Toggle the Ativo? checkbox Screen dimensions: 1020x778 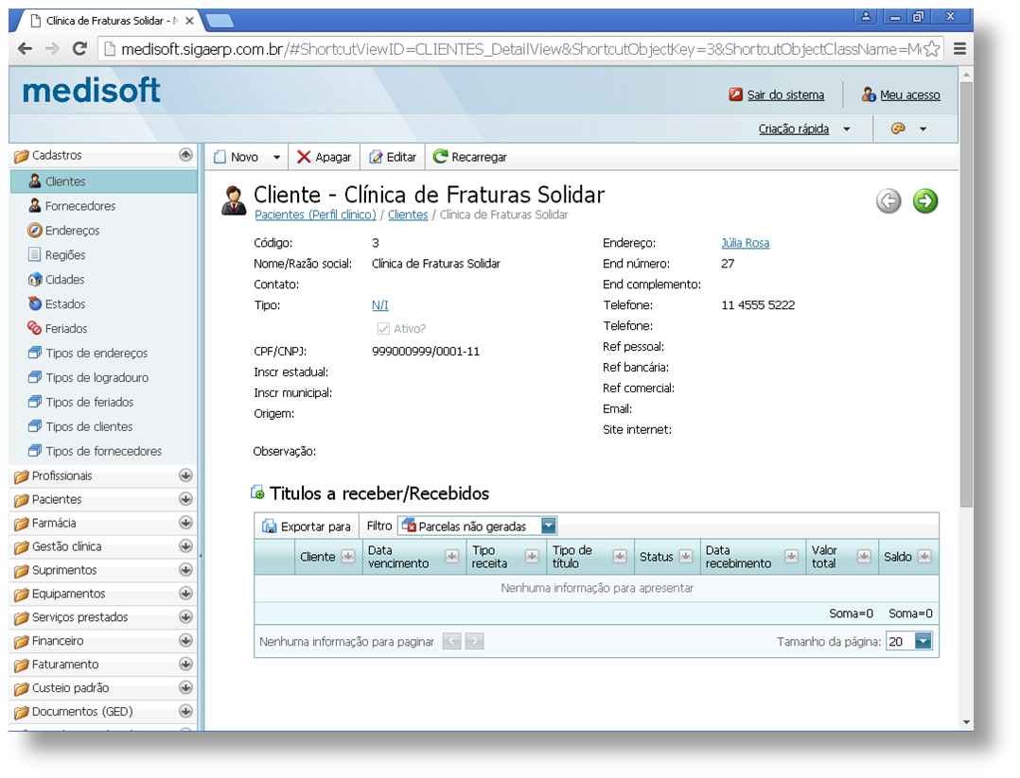[383, 329]
